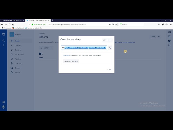Open the help question mark icon
The width and height of the screenshot is (173, 130).
coord(4,102)
